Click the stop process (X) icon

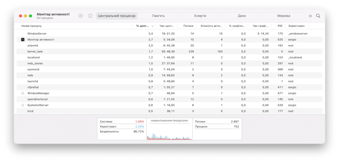pos(81,16)
